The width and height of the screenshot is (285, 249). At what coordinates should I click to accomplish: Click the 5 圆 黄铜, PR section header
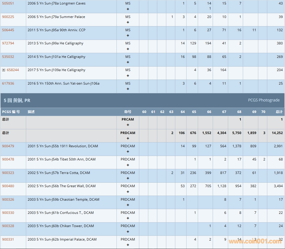click(x=17, y=100)
